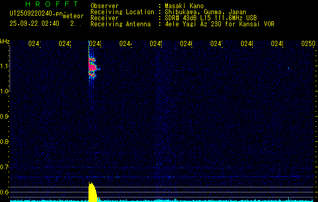This screenshot has height=202, width=318.
Task: Click SDR# 43dB L15 111.6MHz USB text
Action: tap(211, 18)
